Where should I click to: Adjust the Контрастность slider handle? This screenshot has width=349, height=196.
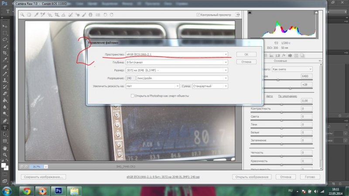point(281,112)
